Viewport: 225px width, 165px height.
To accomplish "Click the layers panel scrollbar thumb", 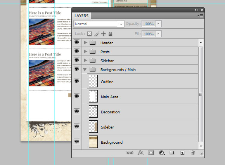I will 201,94.
